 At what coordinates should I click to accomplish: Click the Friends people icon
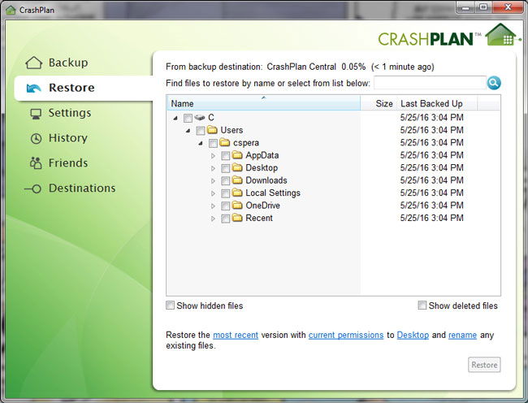36,163
